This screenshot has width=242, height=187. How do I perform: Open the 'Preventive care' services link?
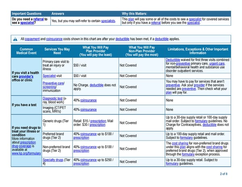(x=53, y=83)
